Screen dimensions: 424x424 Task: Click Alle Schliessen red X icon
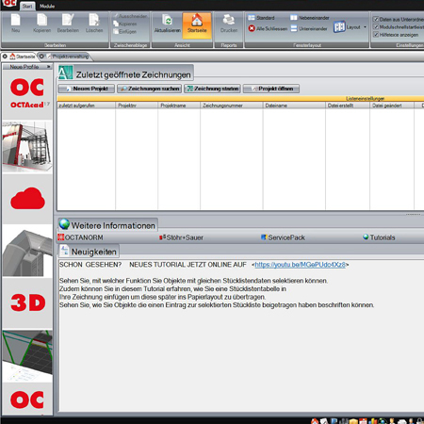click(252, 28)
